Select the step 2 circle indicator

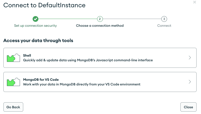click(100, 19)
